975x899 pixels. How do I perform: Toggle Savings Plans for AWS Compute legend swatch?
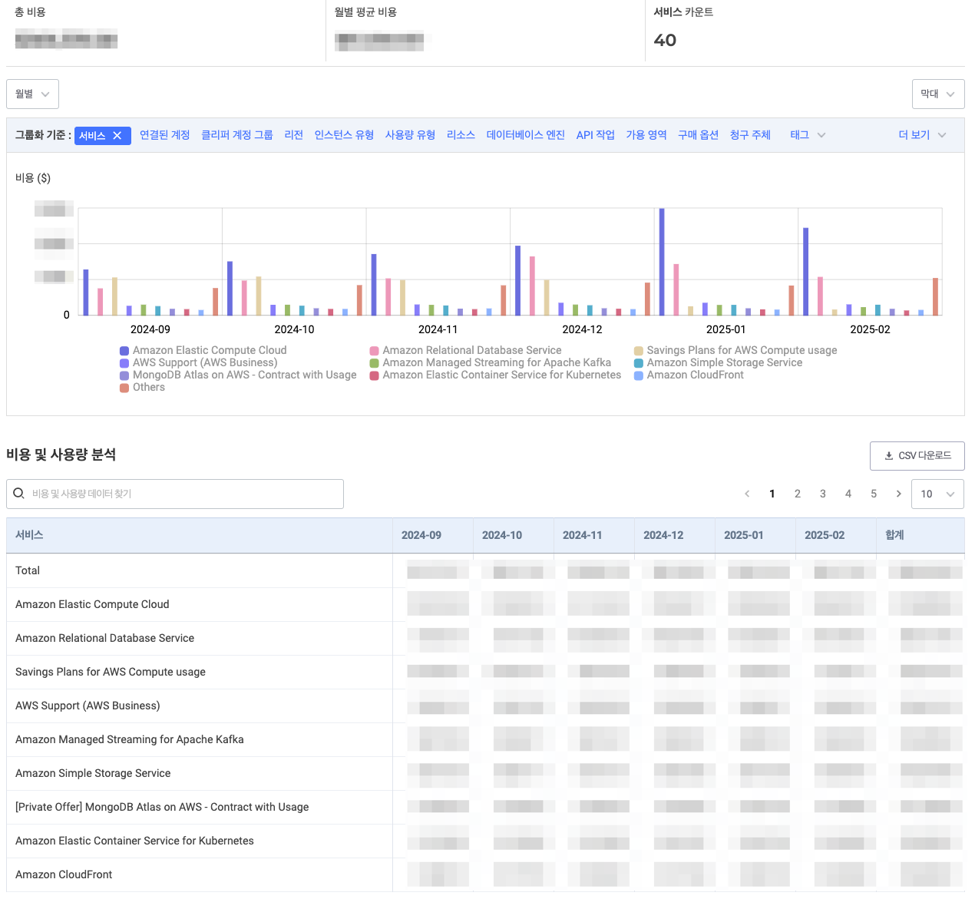tap(638, 351)
